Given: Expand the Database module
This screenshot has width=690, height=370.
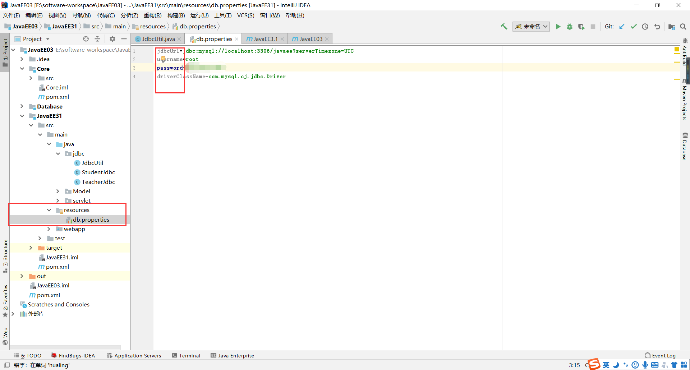Looking at the screenshot, I should (x=22, y=106).
